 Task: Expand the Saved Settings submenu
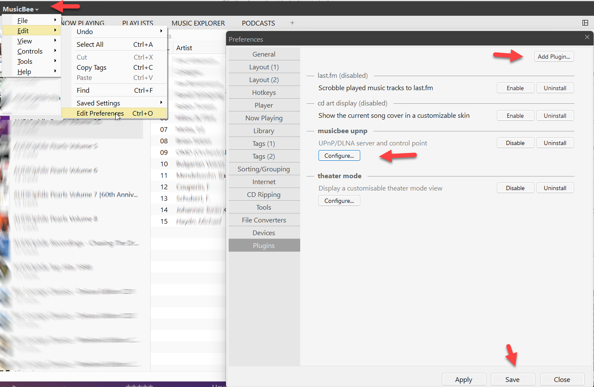pyautogui.click(x=115, y=103)
